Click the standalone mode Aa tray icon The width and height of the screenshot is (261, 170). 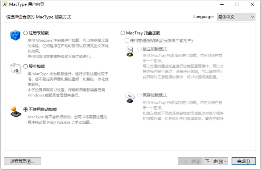tap(130, 51)
